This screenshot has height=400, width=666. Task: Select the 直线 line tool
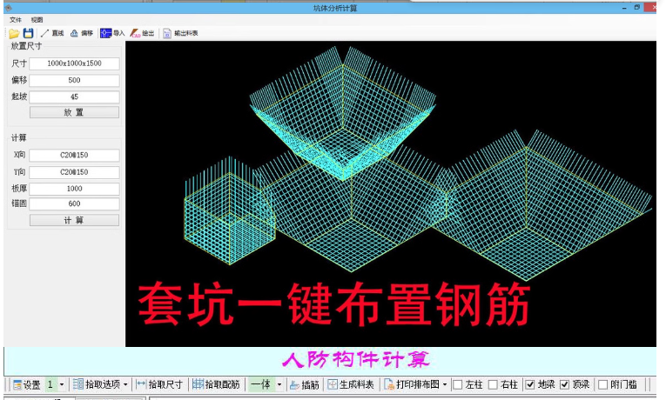click(x=52, y=33)
